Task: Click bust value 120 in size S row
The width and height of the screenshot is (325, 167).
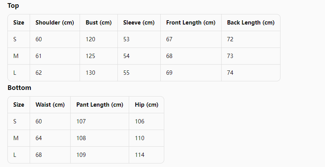Action: (x=91, y=39)
